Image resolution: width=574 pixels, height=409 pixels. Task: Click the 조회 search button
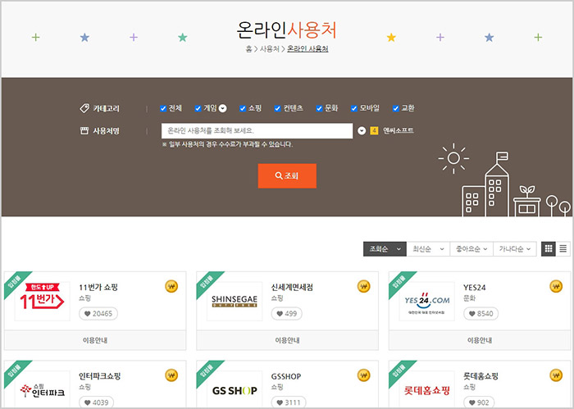point(287,175)
